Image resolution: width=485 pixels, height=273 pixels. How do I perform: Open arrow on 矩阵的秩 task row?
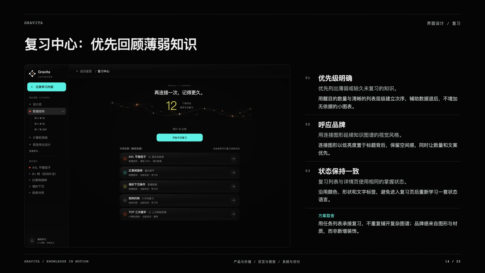click(233, 200)
